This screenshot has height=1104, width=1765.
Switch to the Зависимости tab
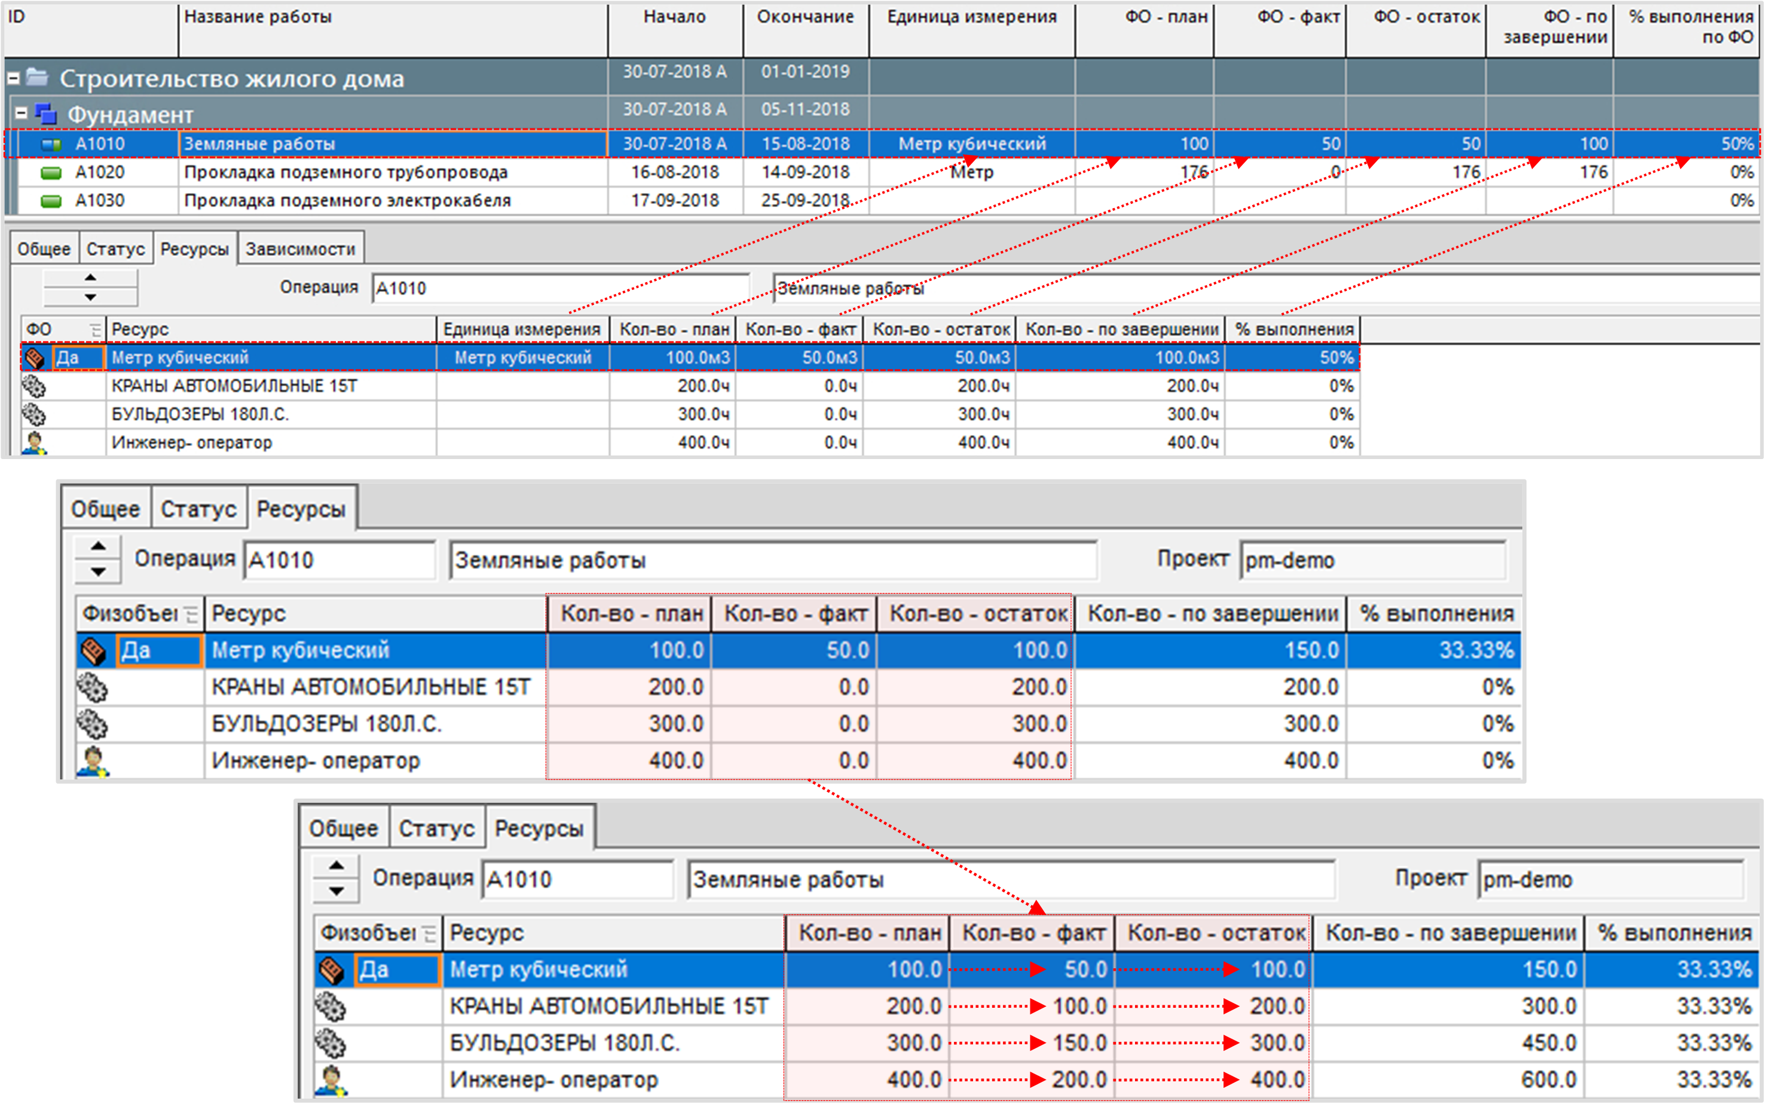pos(300,249)
